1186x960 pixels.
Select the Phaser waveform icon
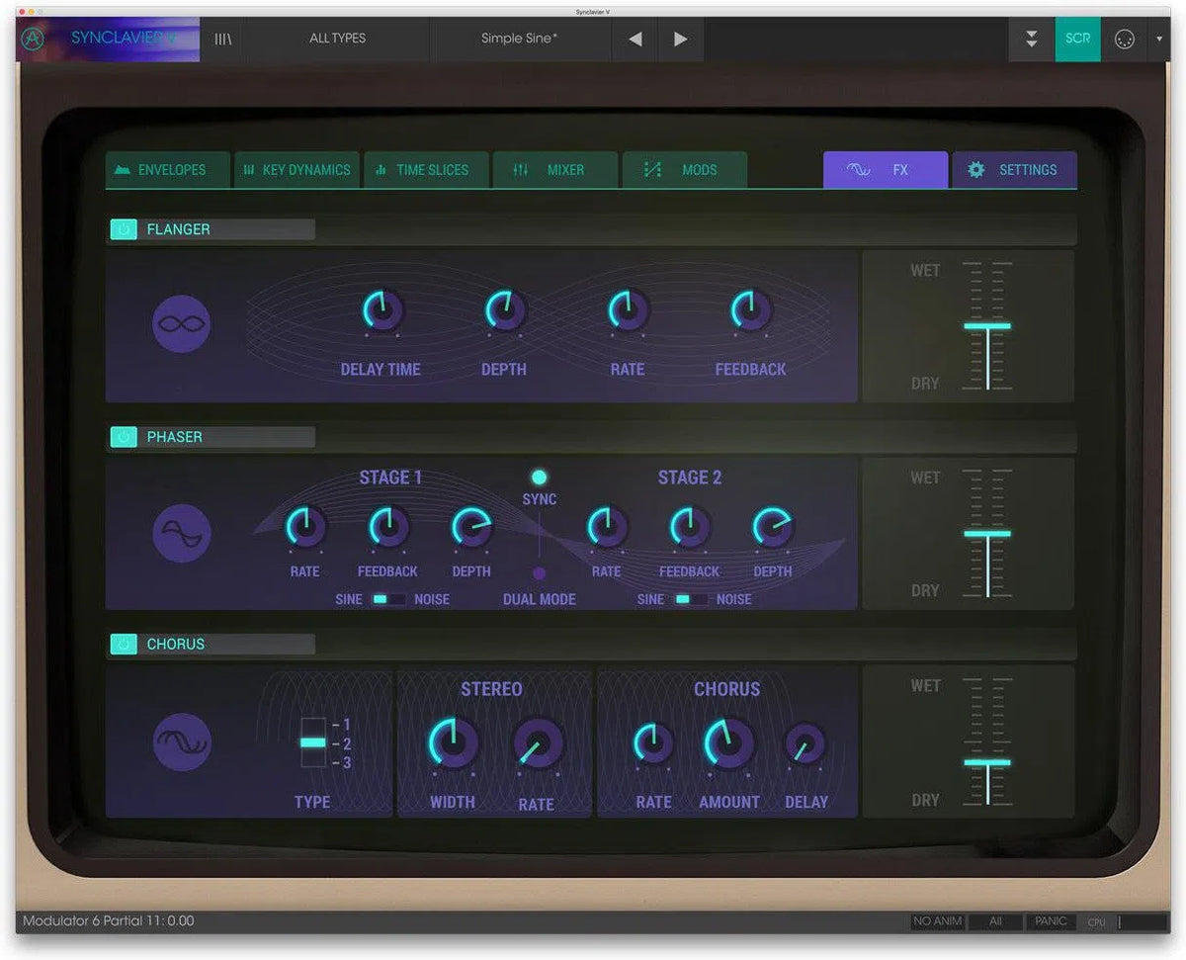coord(181,534)
